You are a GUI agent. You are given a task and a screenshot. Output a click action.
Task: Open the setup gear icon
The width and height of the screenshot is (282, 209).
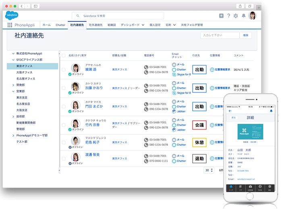pyautogui.click(x=236, y=16)
